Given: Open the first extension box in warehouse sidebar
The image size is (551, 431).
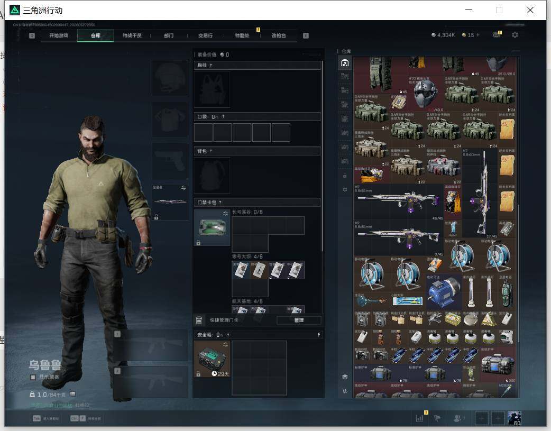Looking at the screenshot, I should 345,77.
